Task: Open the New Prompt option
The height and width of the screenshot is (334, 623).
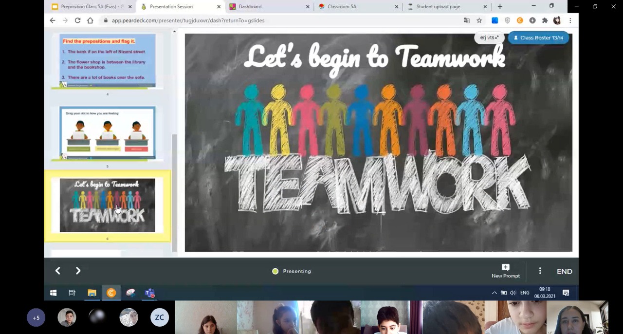Action: pos(505,271)
